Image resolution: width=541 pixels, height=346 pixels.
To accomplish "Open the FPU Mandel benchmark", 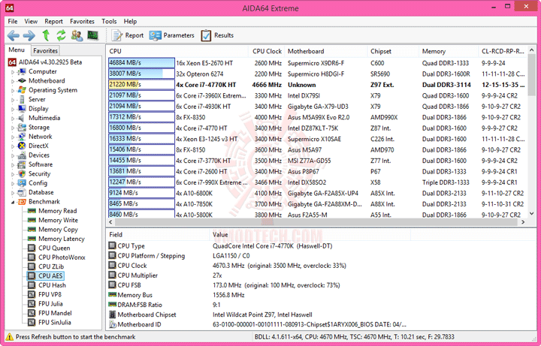I will point(55,313).
